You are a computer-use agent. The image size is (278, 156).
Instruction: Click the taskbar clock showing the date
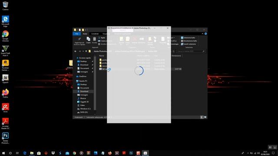pos(265,153)
